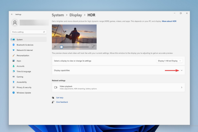Select Accessibility in the sidebar
198x132 pixels.
click(x=22, y=82)
